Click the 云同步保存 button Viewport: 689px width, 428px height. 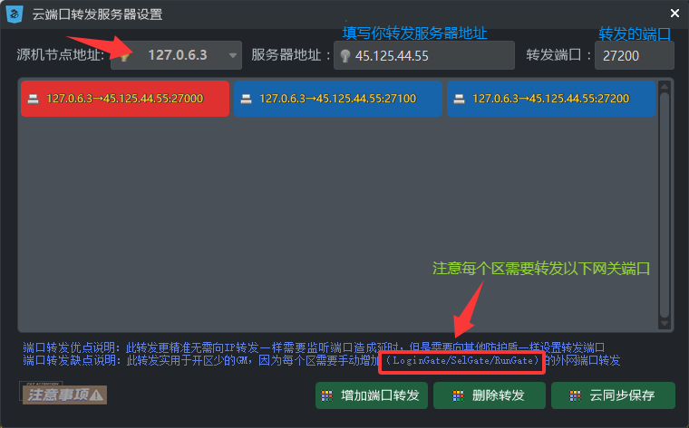(613, 395)
